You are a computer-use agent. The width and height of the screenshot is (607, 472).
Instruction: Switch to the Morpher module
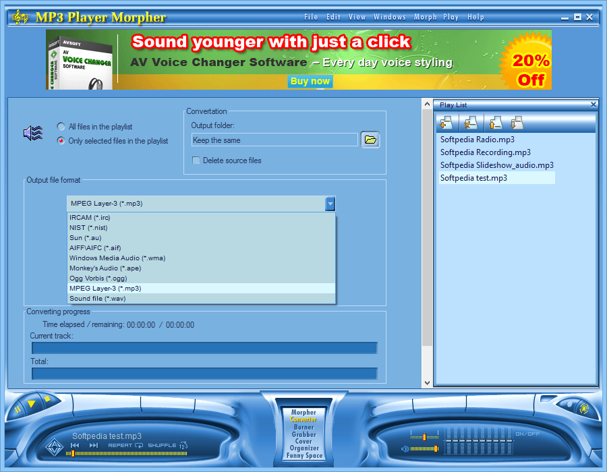(303, 413)
